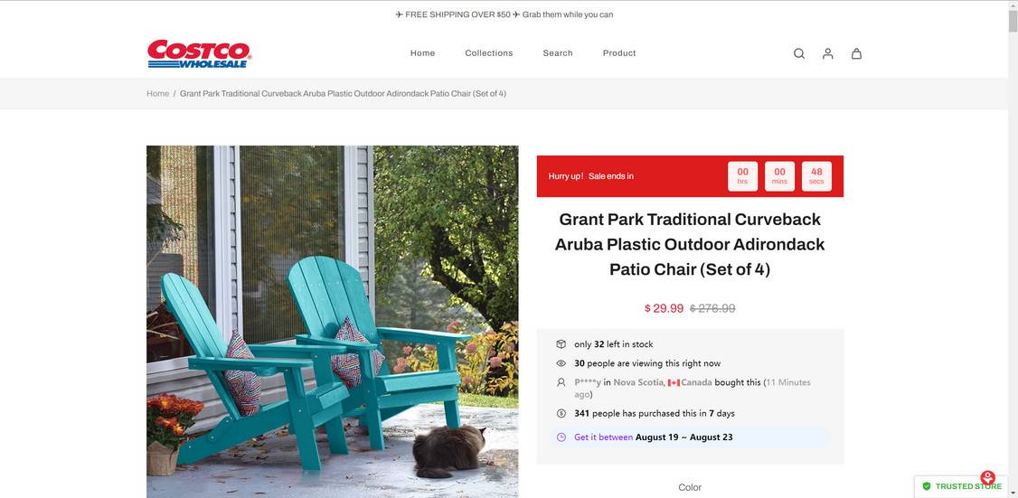This screenshot has width=1018, height=498.
Task: Click the Costco Wholesale logo
Action: pos(199,53)
